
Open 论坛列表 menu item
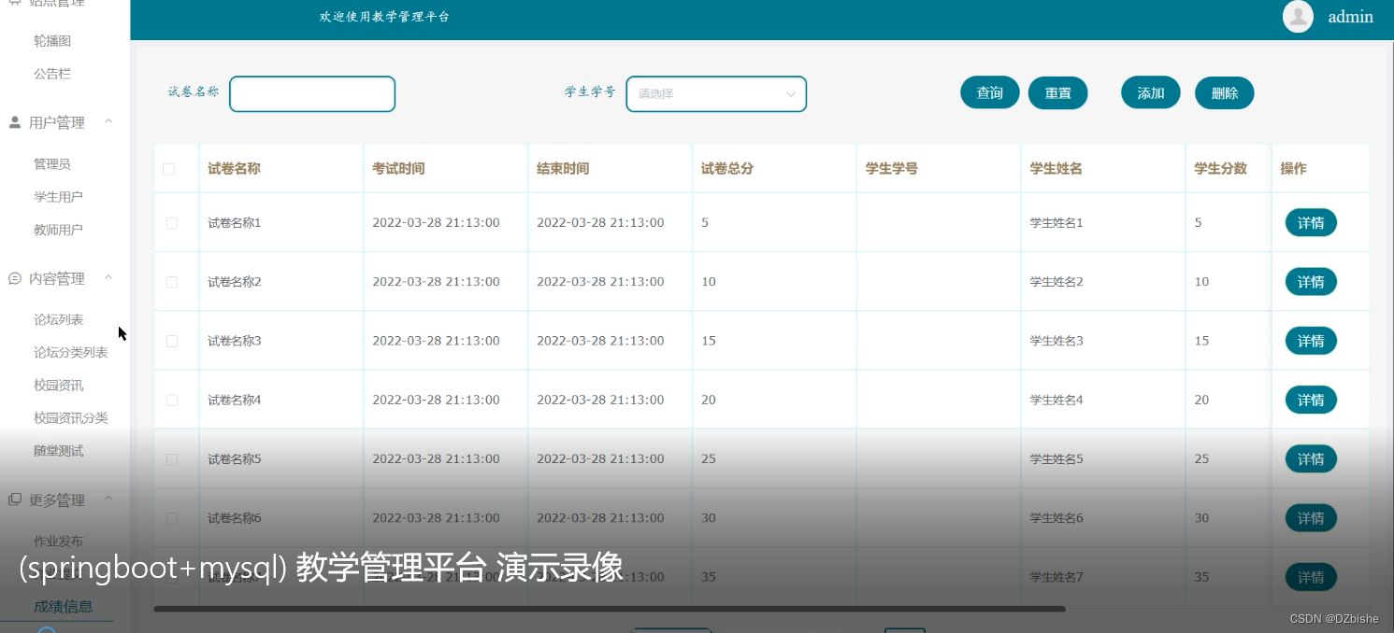[x=58, y=319]
